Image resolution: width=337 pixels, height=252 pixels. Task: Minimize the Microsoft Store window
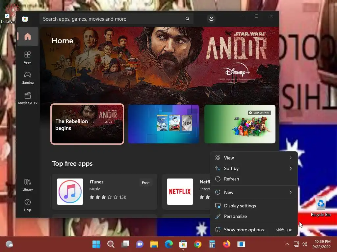[241, 16]
